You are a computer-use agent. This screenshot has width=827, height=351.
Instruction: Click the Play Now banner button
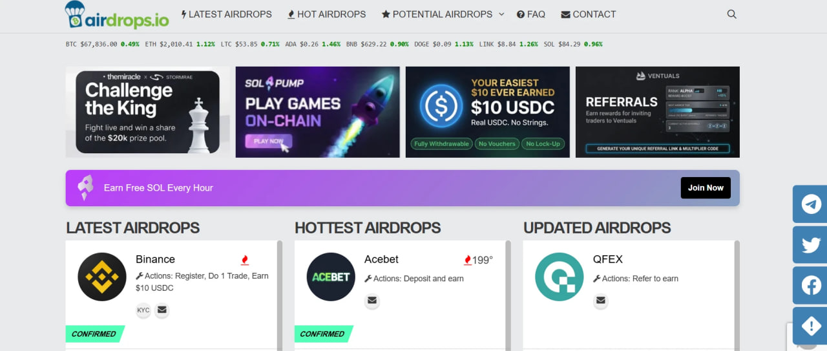(x=268, y=142)
